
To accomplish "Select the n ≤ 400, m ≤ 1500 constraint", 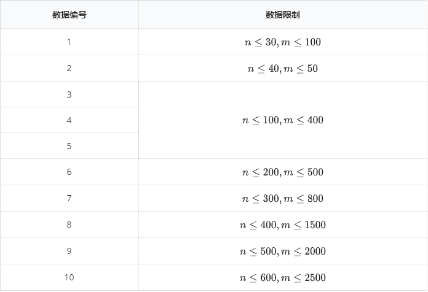I will pyautogui.click(x=283, y=225).
